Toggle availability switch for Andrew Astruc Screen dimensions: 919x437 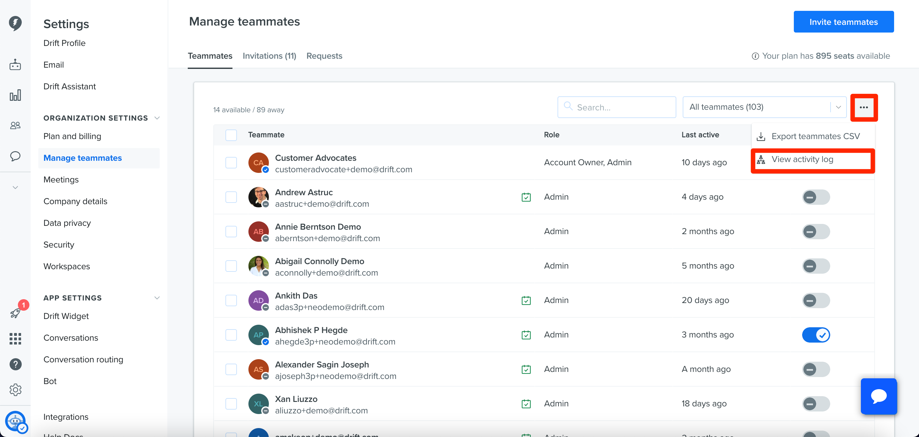[816, 197]
